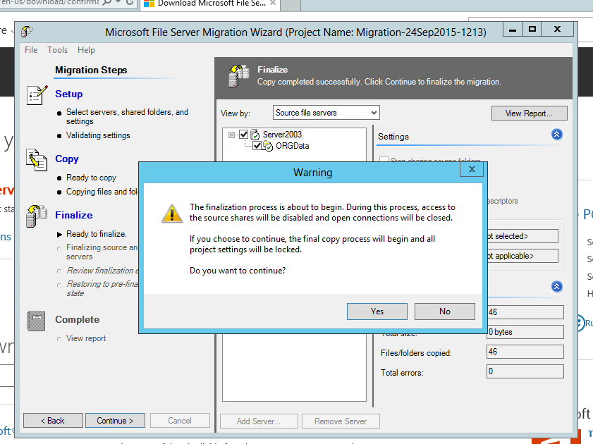Collapse the lower statistics section chevron
This screenshot has width=593, height=444.
coord(557,286)
